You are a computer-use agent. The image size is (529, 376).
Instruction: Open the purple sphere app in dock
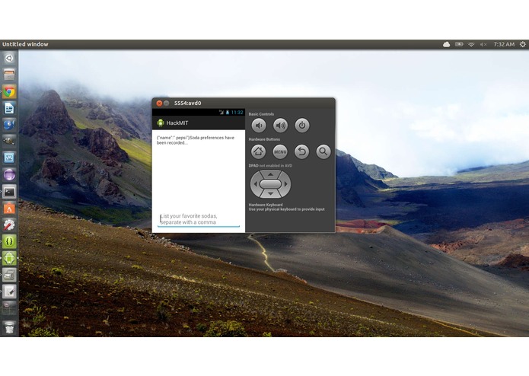(x=9, y=174)
